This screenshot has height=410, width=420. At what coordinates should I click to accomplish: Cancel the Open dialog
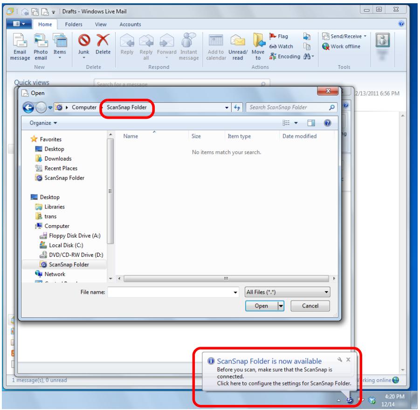coord(310,306)
